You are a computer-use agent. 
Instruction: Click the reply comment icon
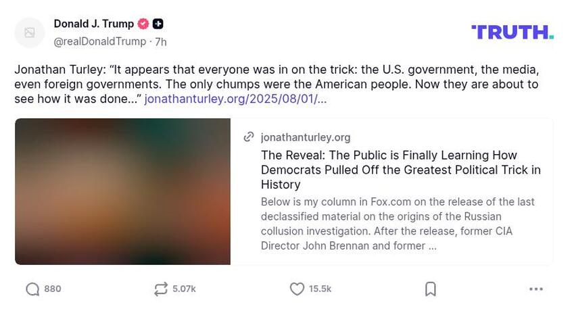[32, 289]
